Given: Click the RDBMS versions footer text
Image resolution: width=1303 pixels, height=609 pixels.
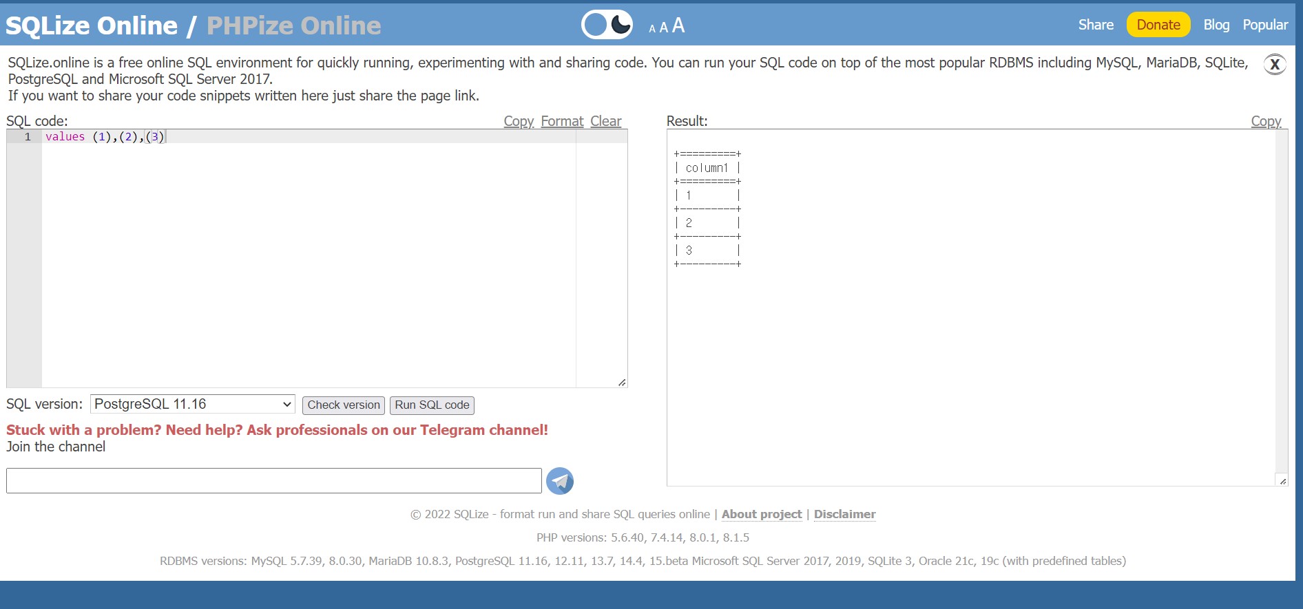Looking at the screenshot, I should (643, 561).
